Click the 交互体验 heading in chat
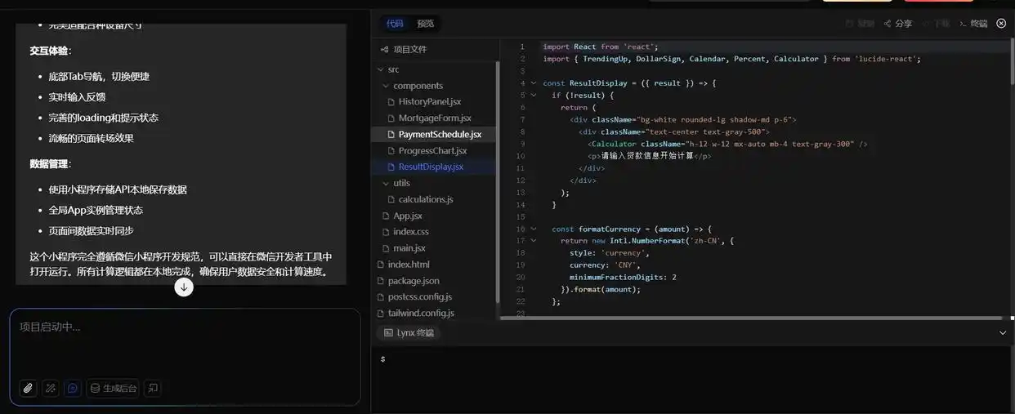This screenshot has height=414, width=1015. [x=50, y=51]
